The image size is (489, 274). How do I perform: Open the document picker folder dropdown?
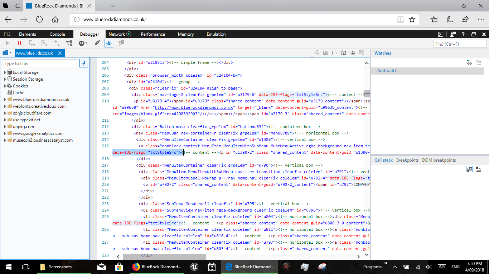coord(7,53)
